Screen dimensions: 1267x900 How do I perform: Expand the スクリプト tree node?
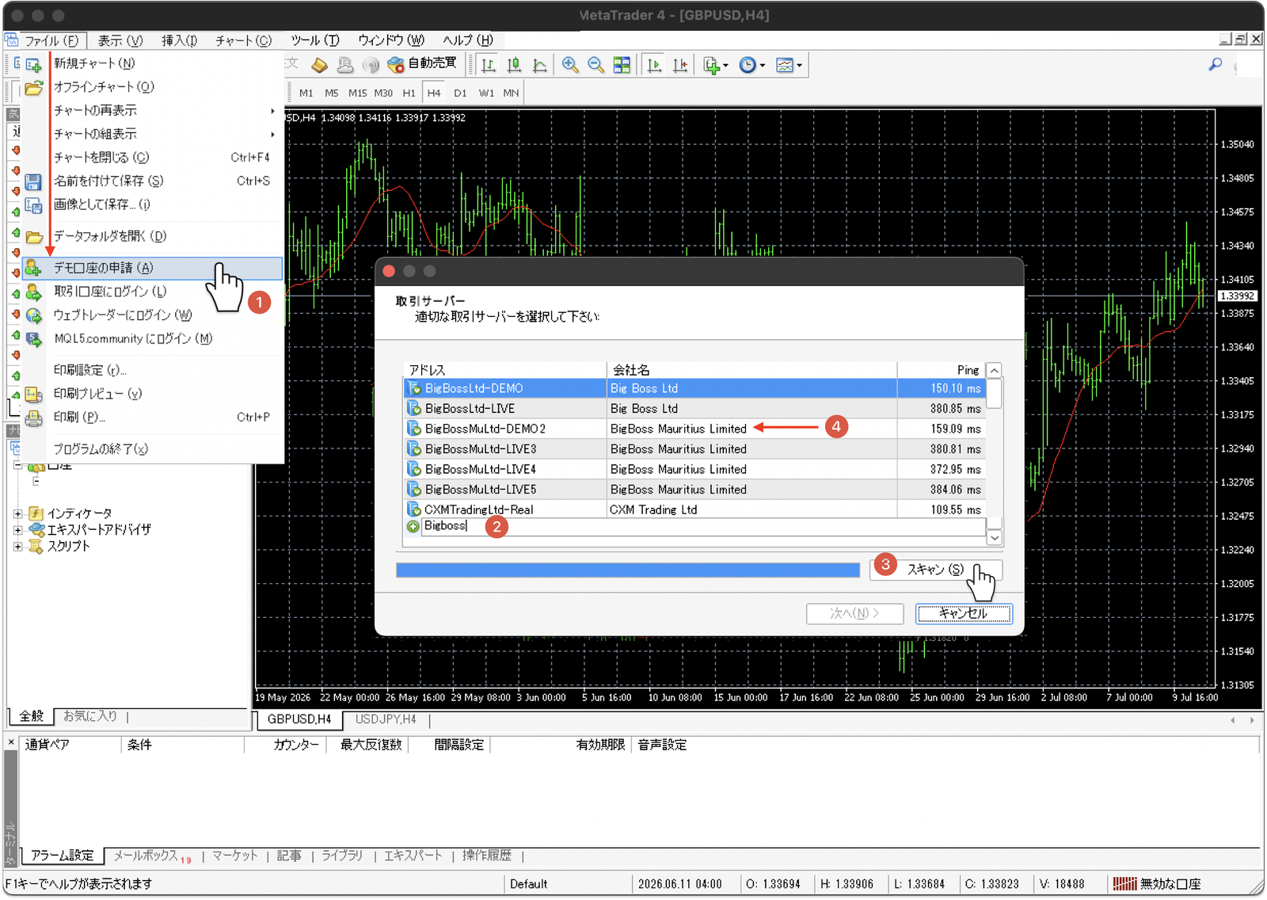18,546
